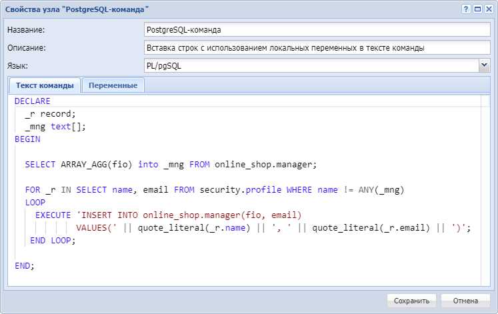Click 'ANY(_mng)' in the WHERE clause

pyautogui.click(x=381, y=190)
